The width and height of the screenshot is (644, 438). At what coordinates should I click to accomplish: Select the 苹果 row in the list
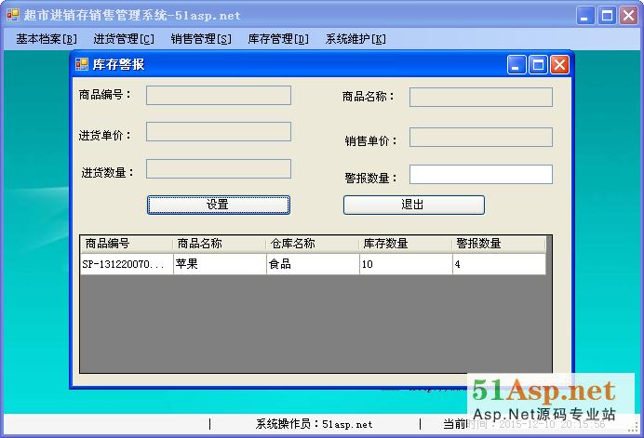pos(219,264)
